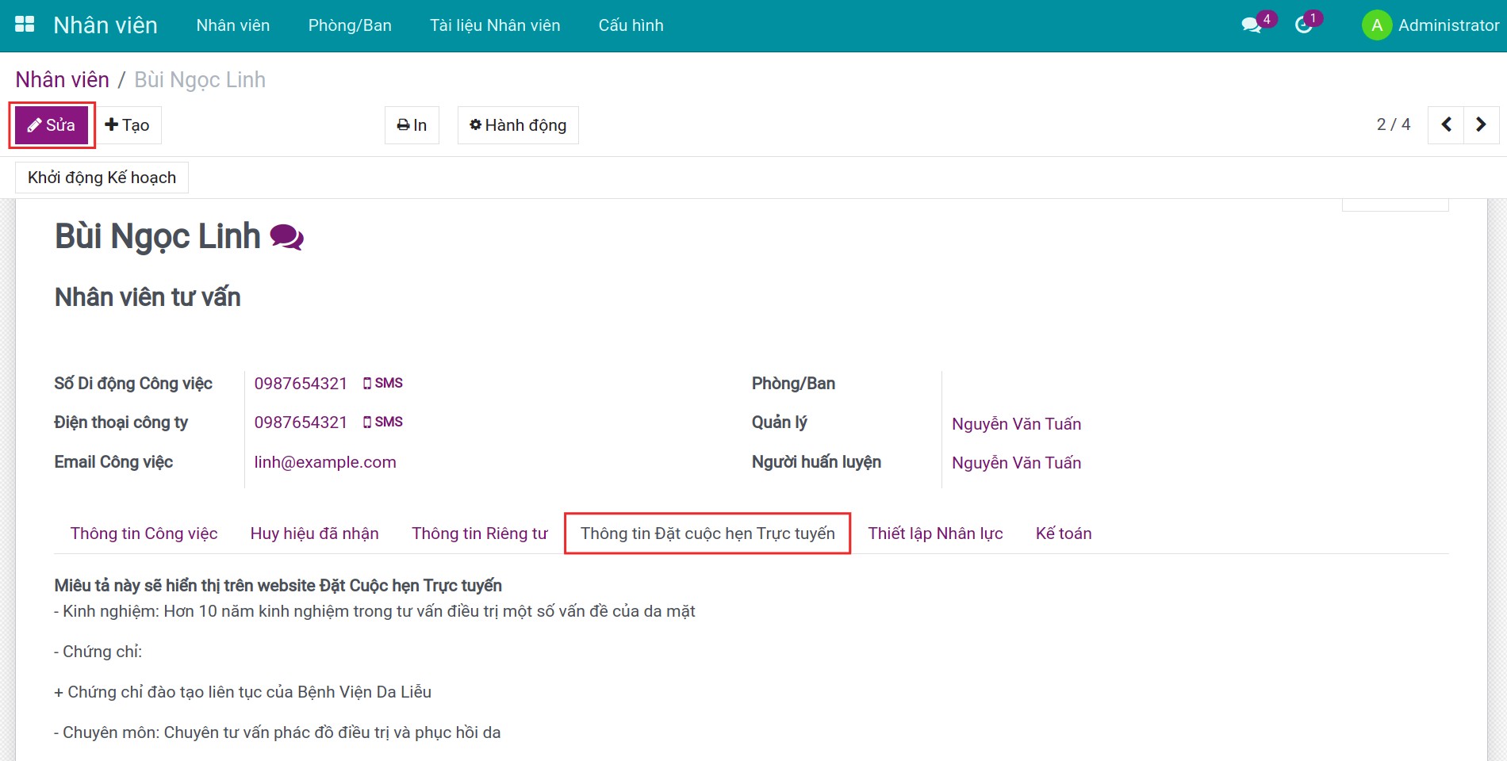Switch to Thiết lập Nhân lực tab

[x=935, y=533]
